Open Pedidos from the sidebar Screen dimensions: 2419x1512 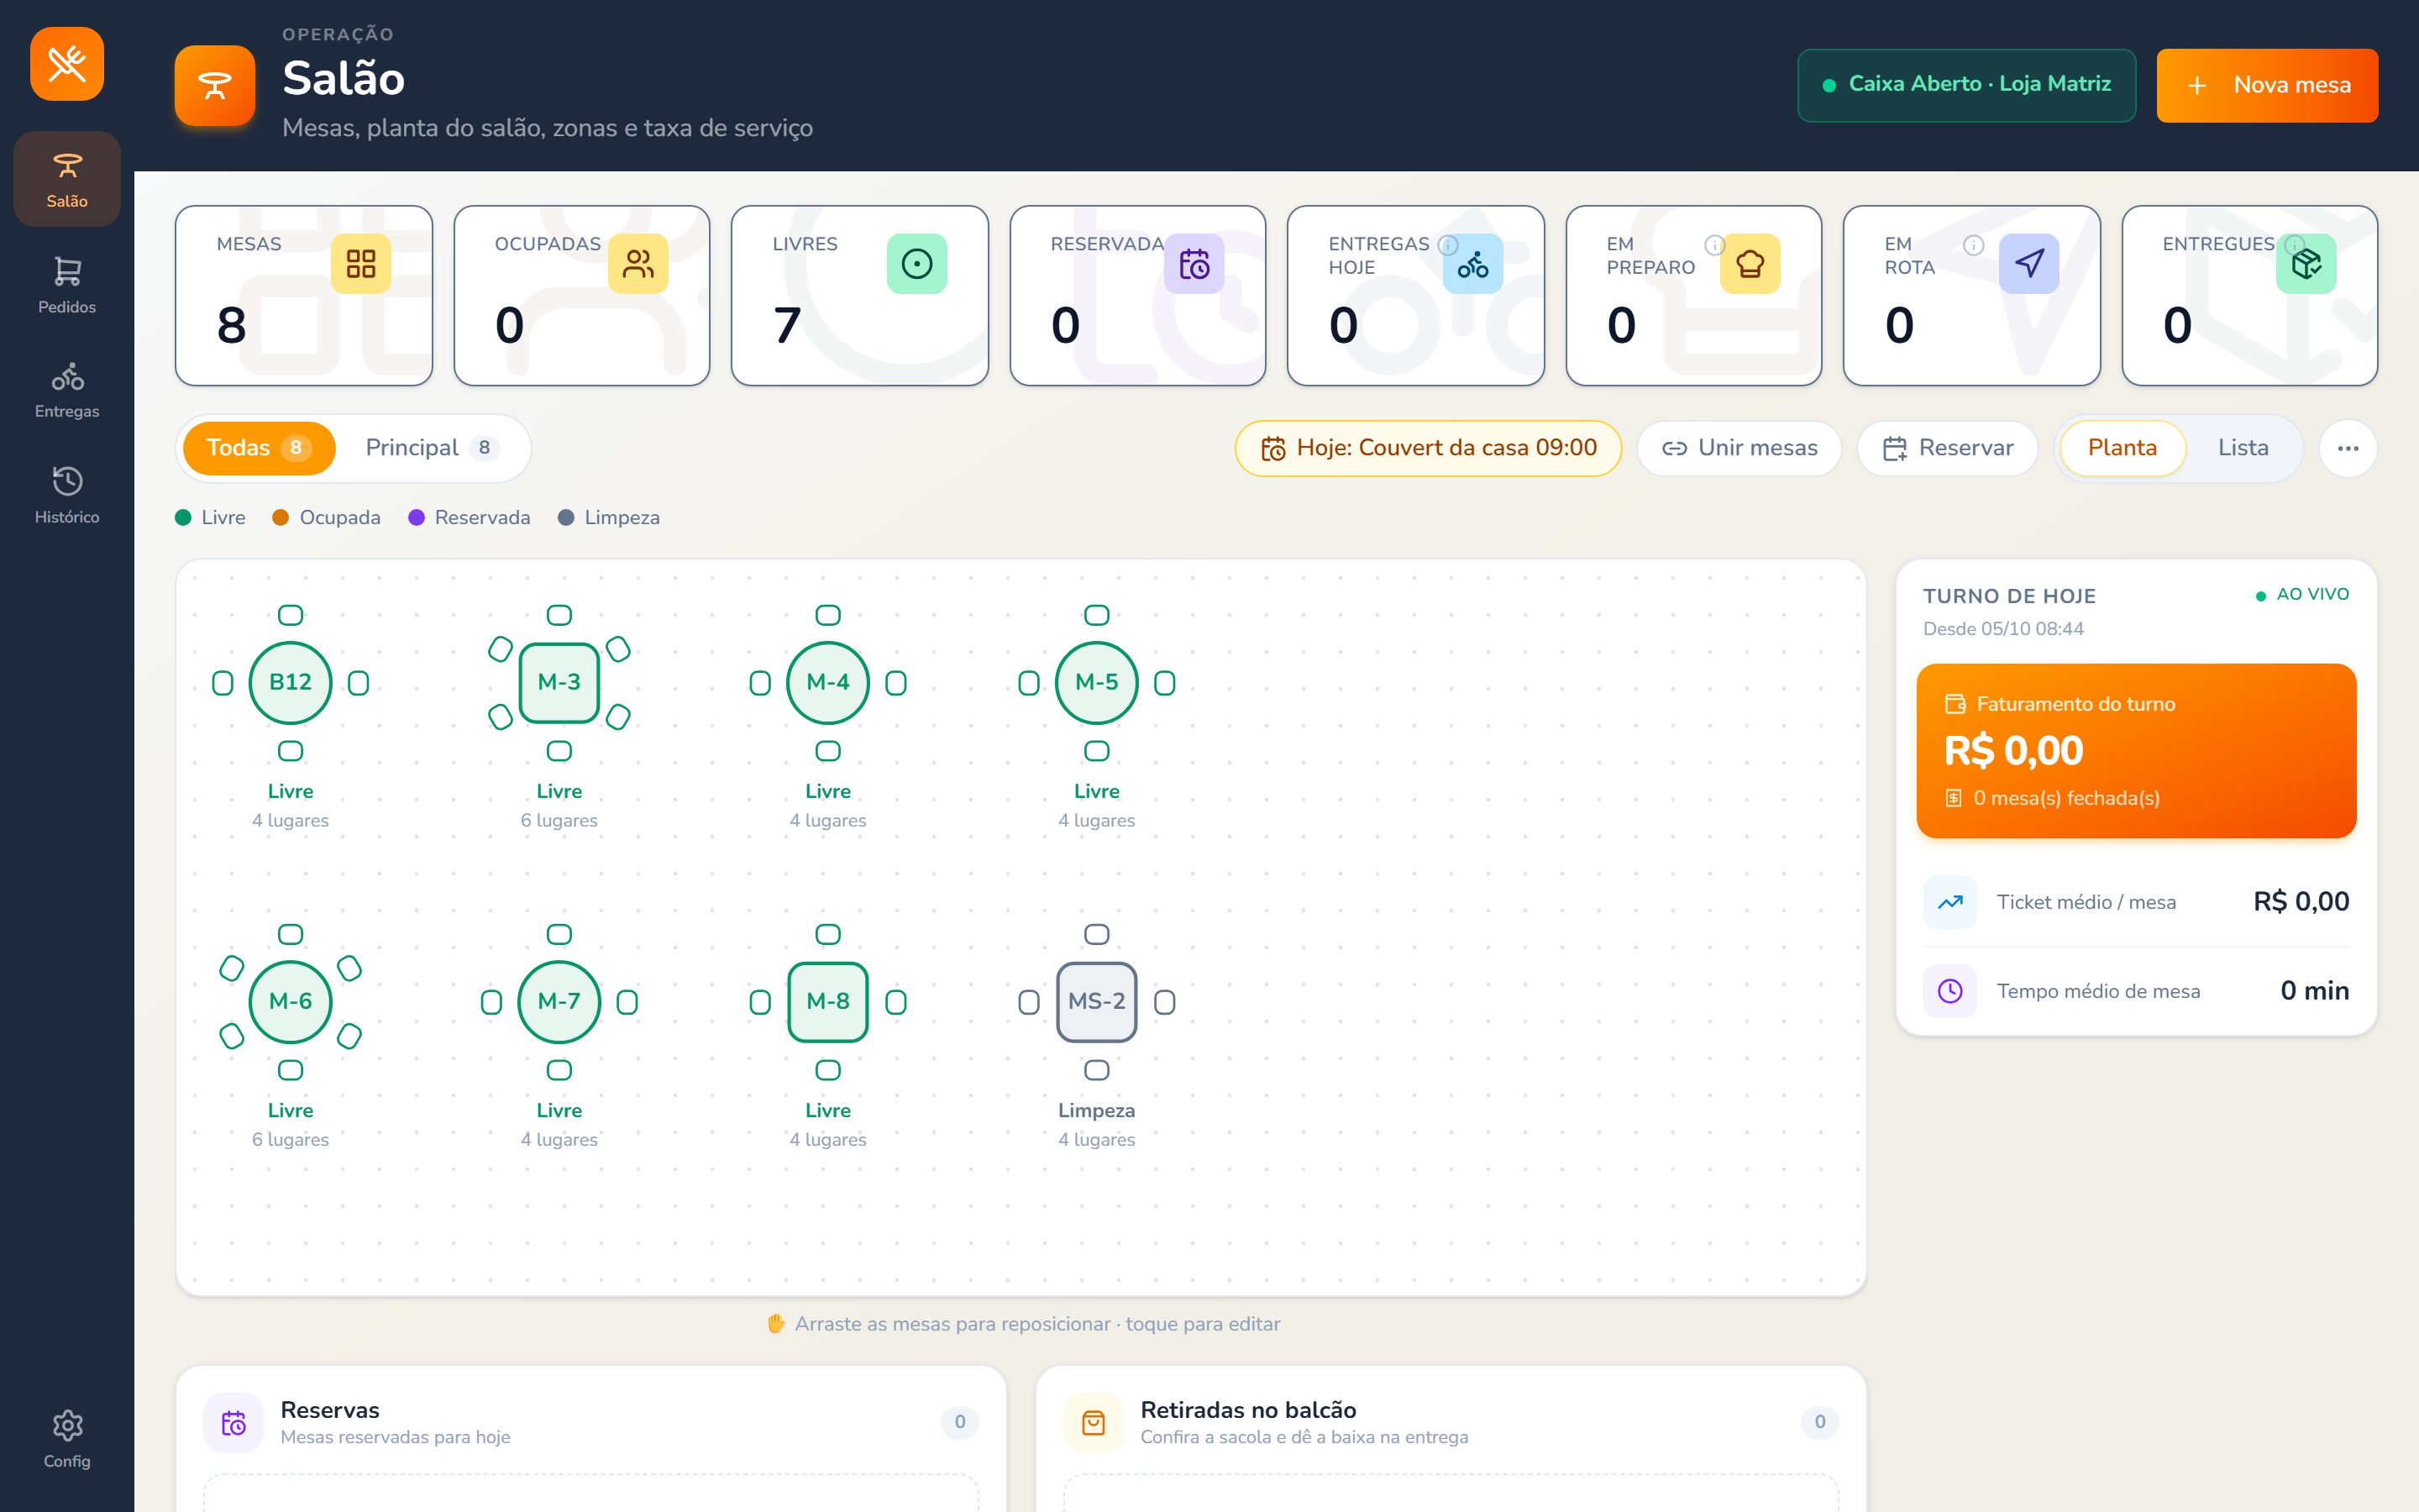[67, 285]
